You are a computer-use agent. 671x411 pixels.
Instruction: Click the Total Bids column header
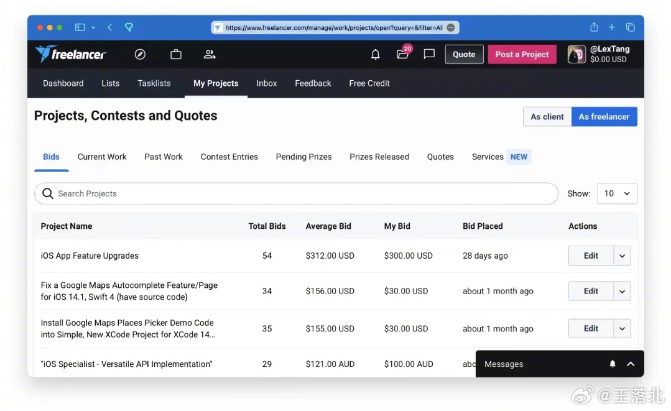(x=267, y=226)
